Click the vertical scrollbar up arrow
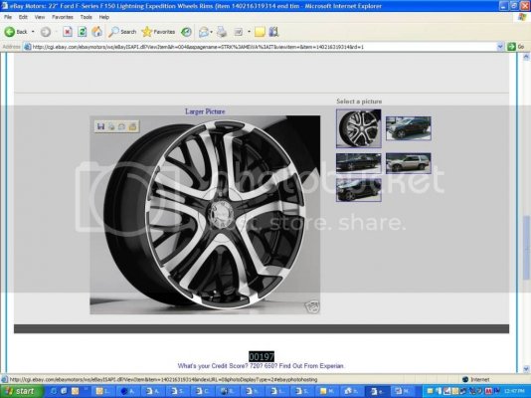Image resolution: width=531 pixels, height=398 pixels. pos(526,57)
